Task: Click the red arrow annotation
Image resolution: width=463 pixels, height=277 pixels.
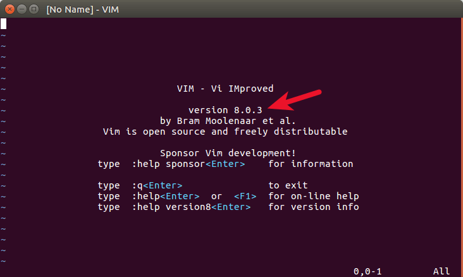Action: pos(296,101)
